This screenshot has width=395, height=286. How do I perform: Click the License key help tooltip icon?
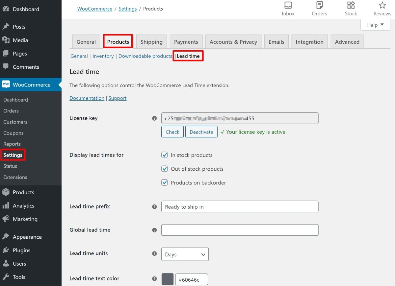pyautogui.click(x=154, y=118)
